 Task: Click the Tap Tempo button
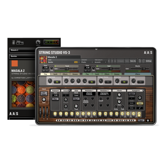(44, 93)
